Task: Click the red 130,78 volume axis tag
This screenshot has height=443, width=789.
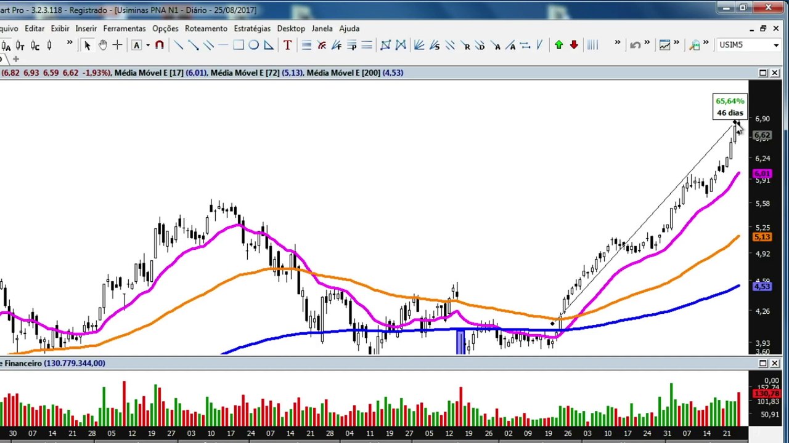Action: point(767,393)
